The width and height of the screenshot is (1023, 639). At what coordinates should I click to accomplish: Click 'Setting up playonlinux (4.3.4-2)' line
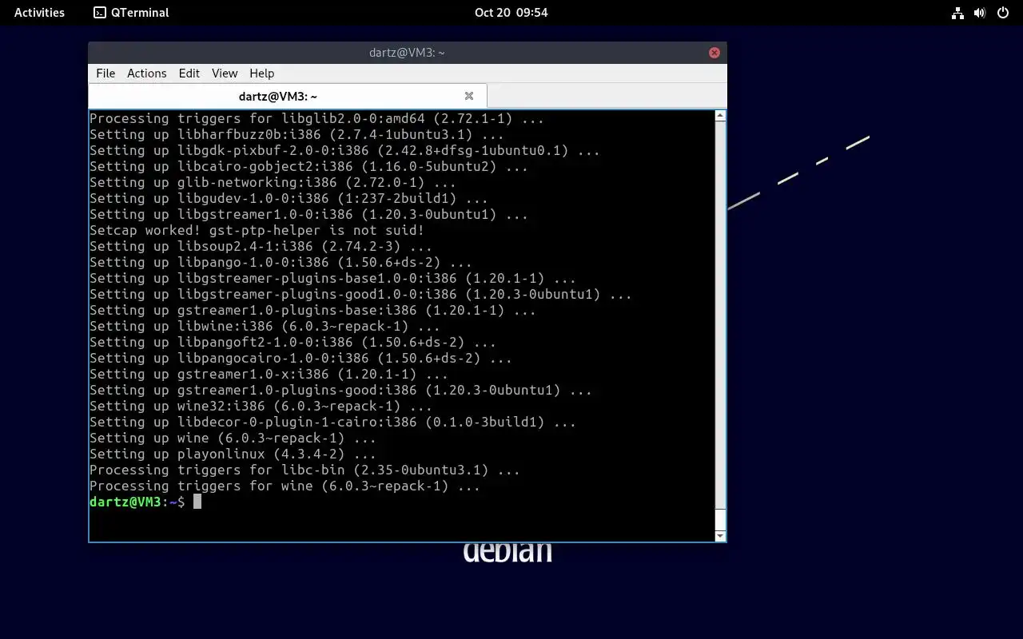click(233, 454)
